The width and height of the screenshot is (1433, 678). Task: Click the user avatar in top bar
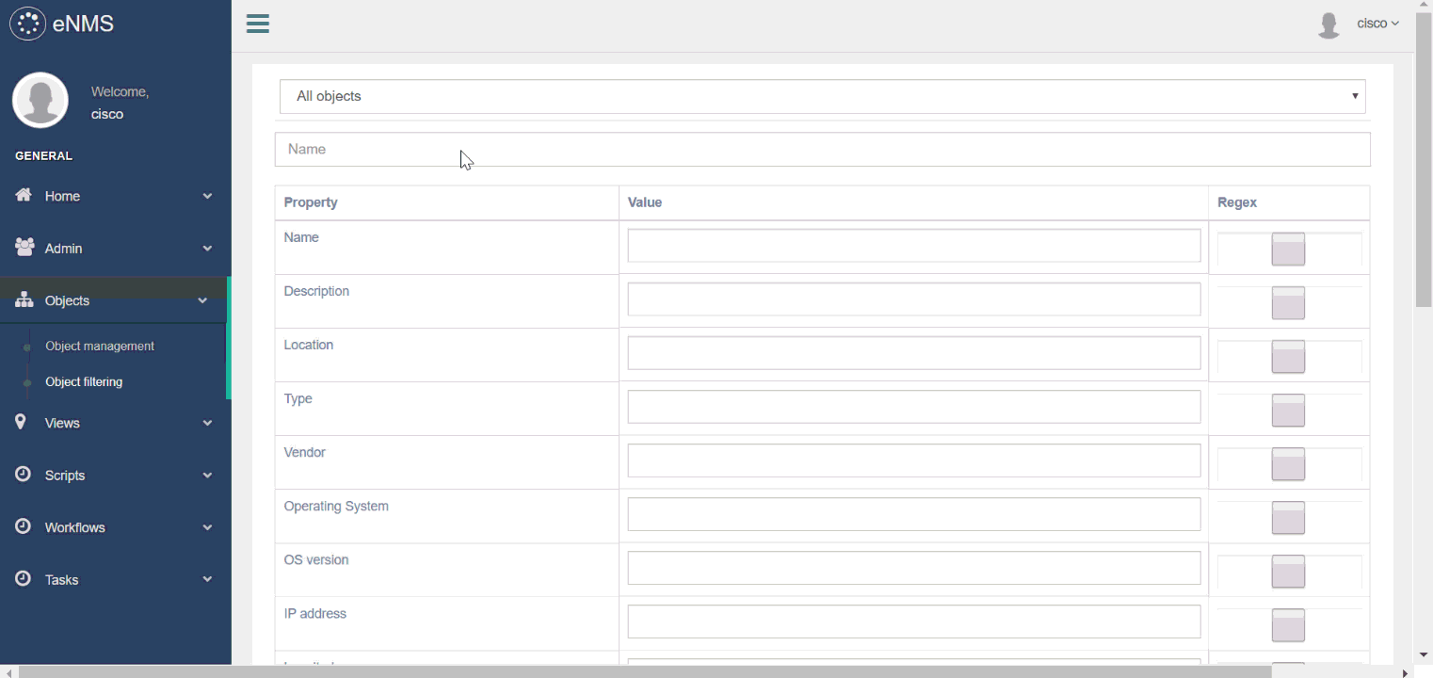click(x=1328, y=25)
